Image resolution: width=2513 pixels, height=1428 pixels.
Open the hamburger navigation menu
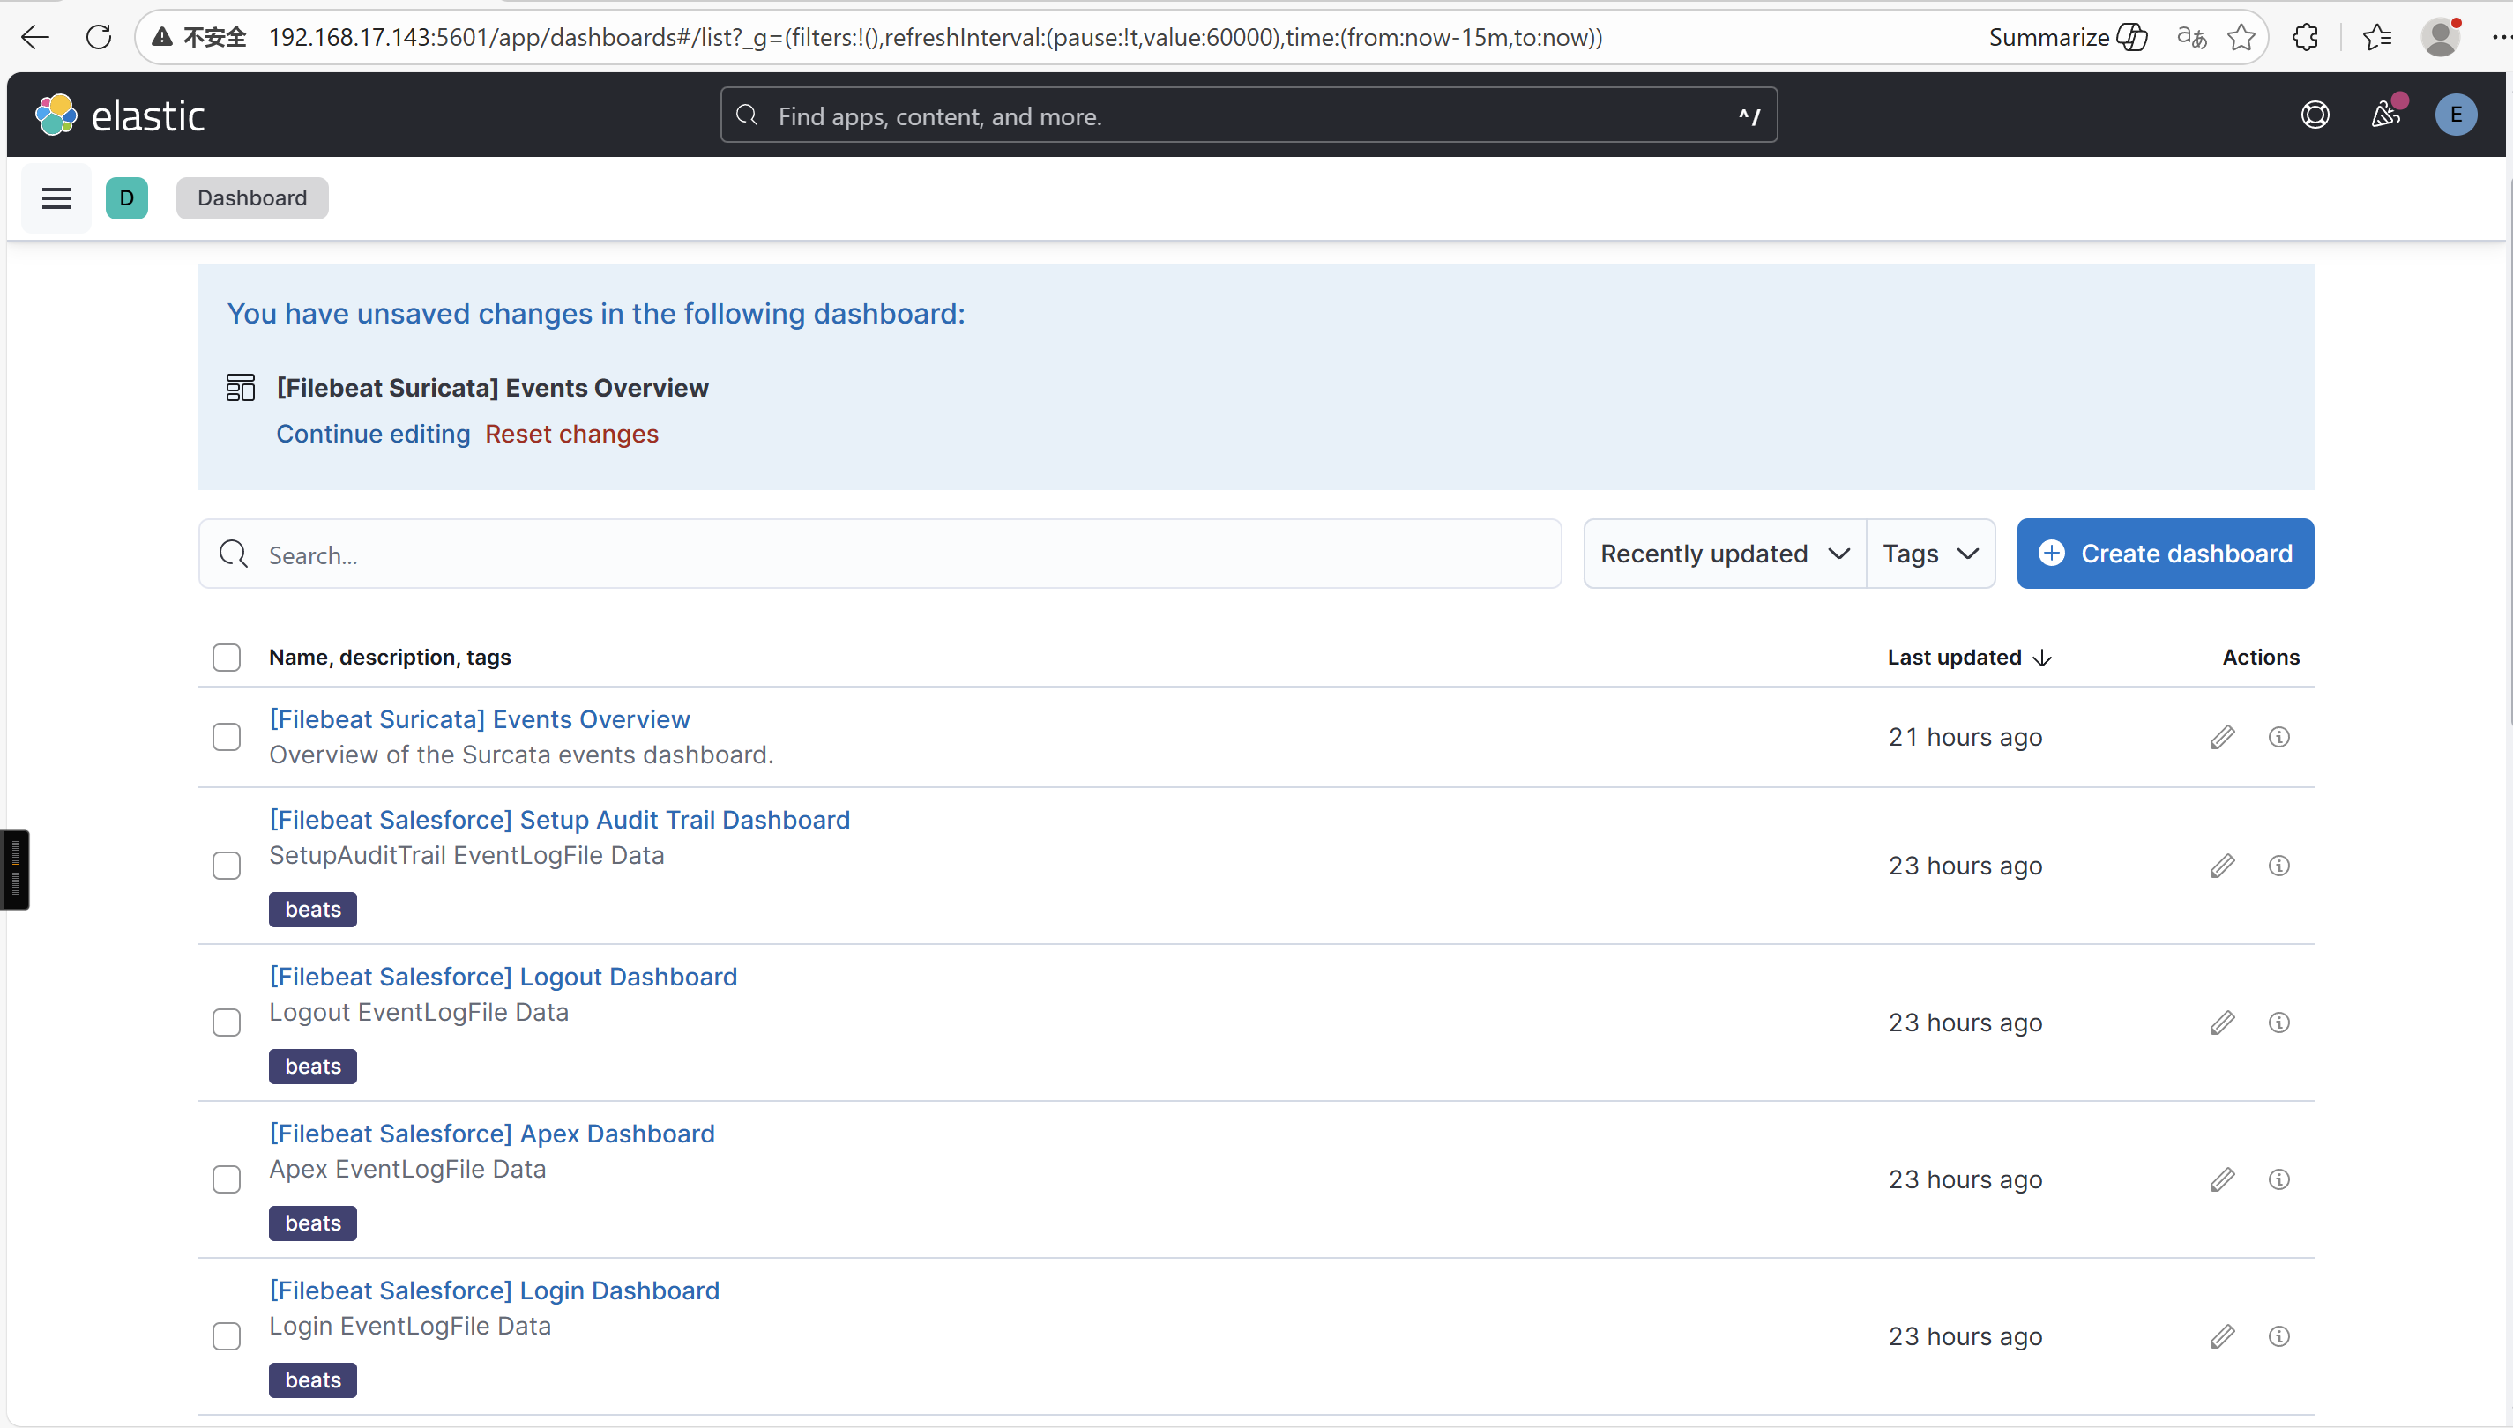click(56, 198)
